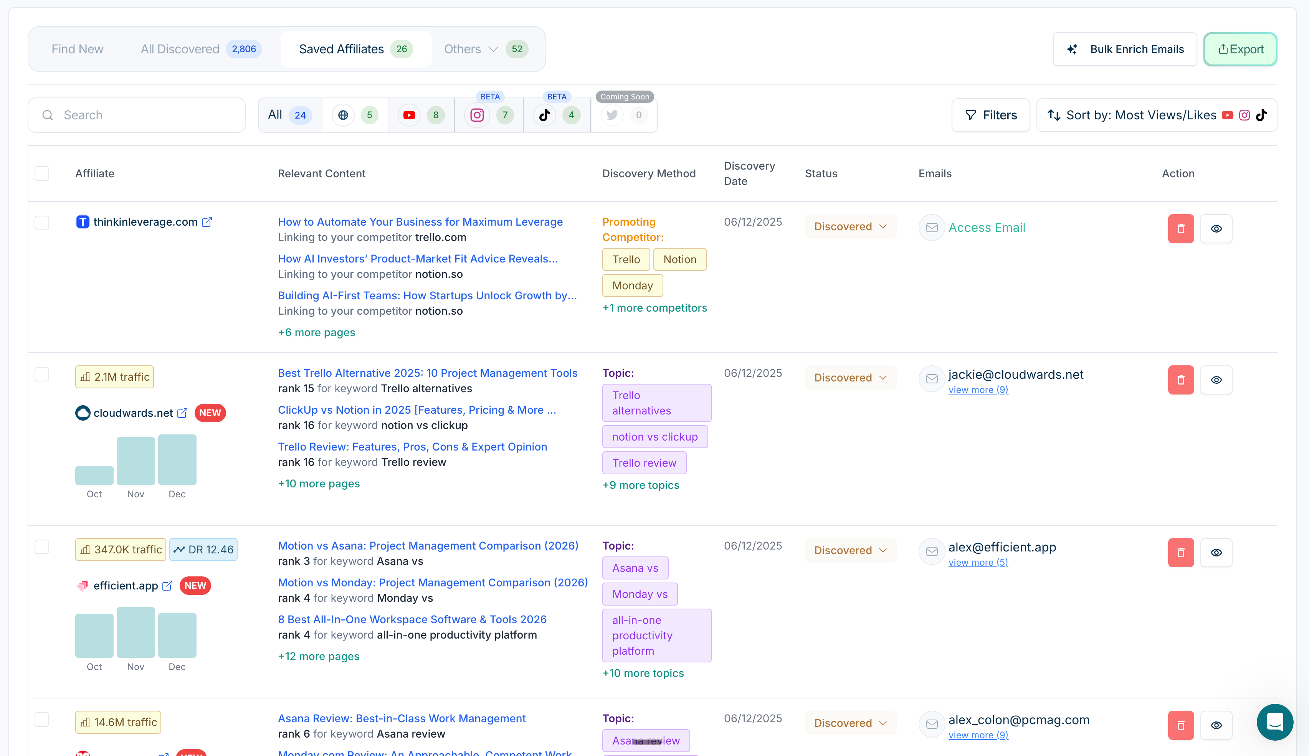This screenshot has width=1309, height=756.
Task: Open eye preview for cloudwards.net row
Action: (1216, 380)
